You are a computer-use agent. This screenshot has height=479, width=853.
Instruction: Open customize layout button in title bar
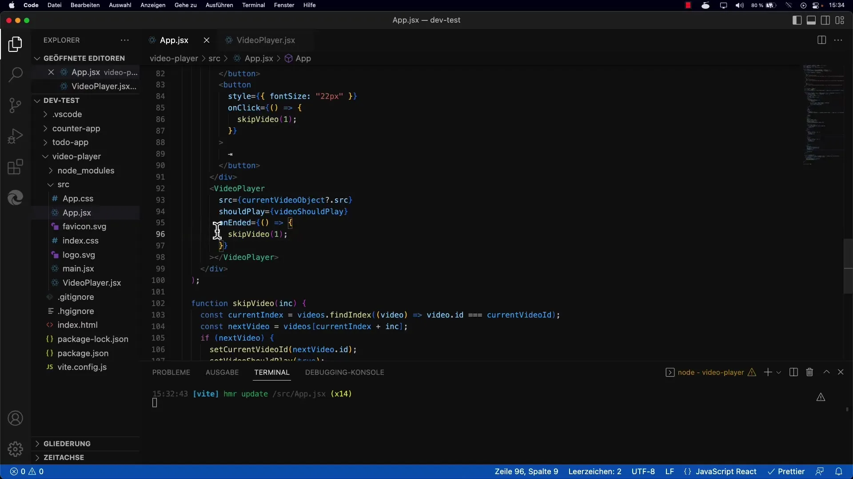840,20
